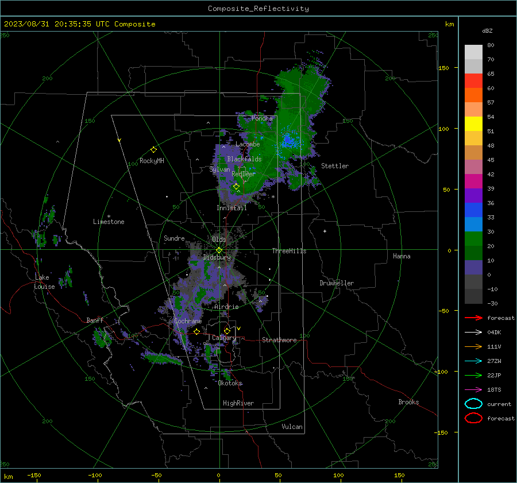Click the yellow diamond marker near Cochrane

click(197, 331)
